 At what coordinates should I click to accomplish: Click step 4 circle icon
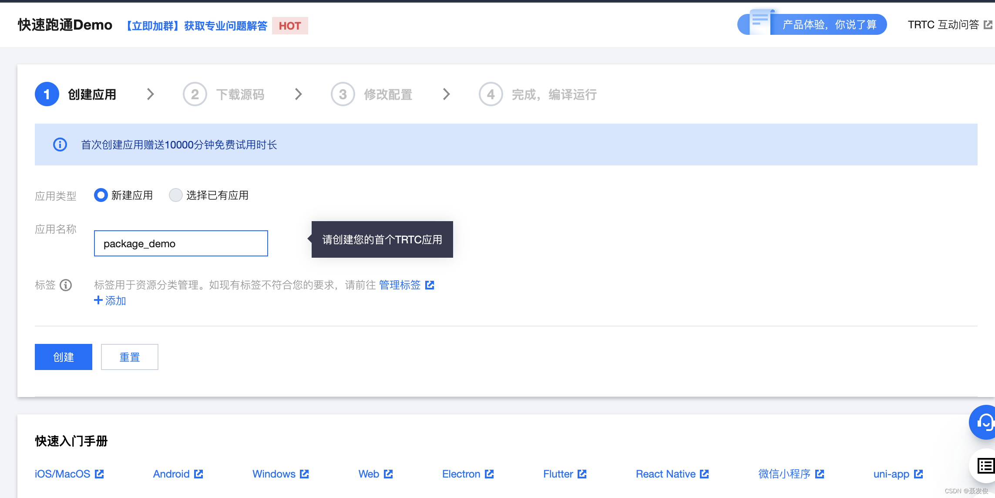coord(491,94)
